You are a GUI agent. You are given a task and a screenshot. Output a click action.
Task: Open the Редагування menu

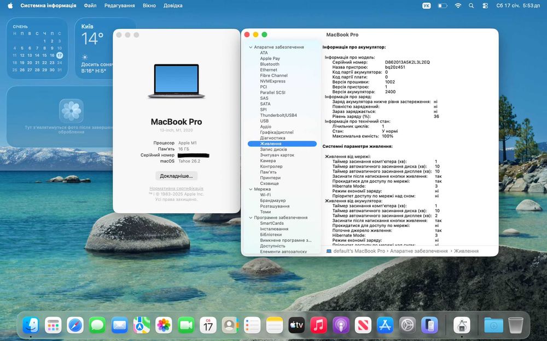click(x=120, y=5)
